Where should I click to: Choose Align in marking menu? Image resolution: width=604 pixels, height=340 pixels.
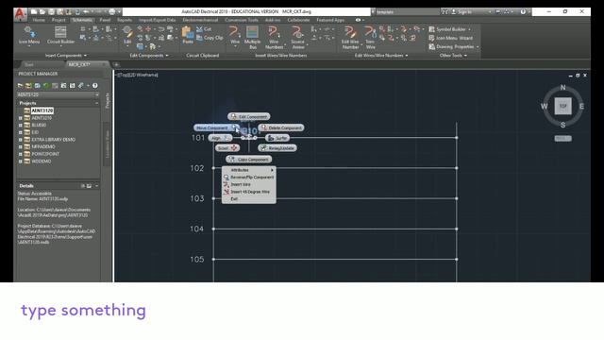220,138
